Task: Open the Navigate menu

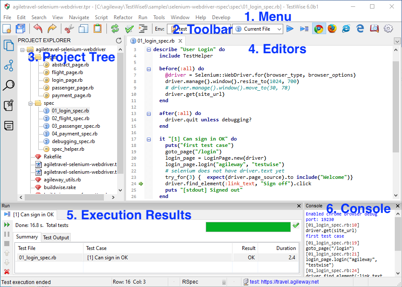Action: pyautogui.click(x=79, y=17)
